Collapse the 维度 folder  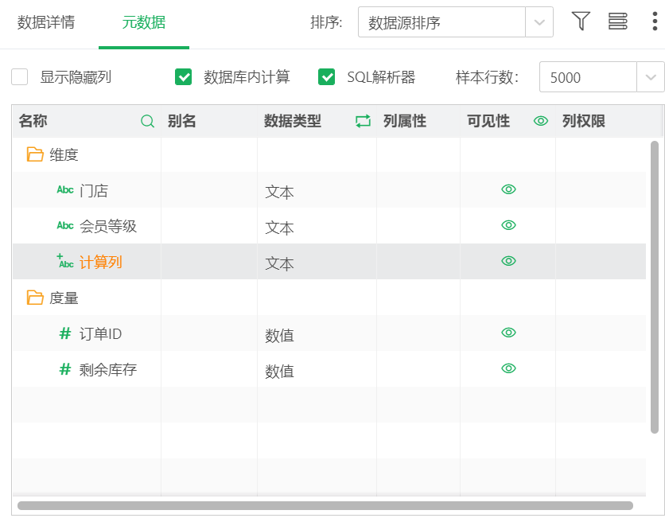point(35,154)
